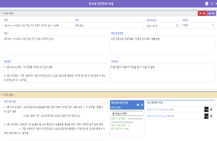Viewport: 217px width, 141px height.
Task: Click the 제목 title input field
Action: pos(38,25)
